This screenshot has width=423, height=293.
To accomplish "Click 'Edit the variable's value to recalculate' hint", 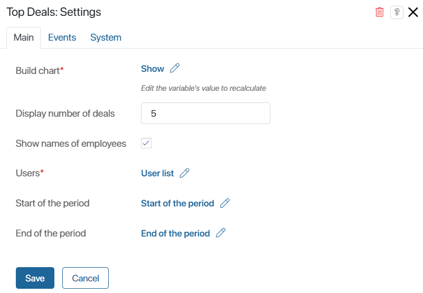I will click(x=203, y=88).
